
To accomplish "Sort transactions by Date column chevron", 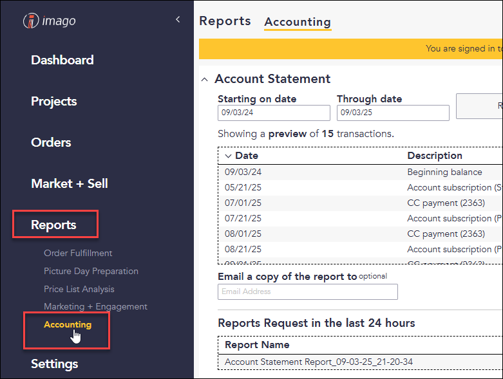I will point(228,156).
